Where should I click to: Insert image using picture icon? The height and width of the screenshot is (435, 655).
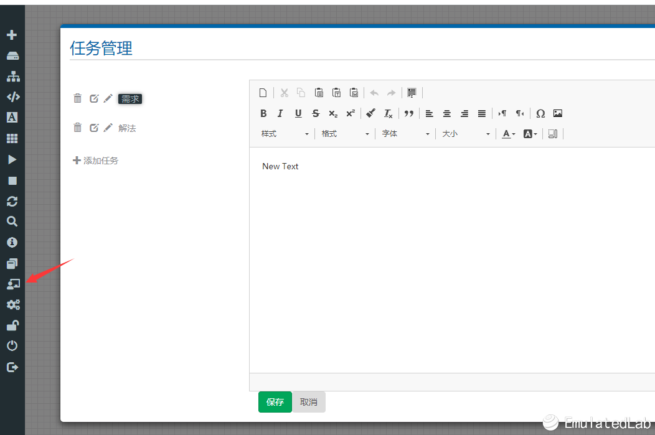558,113
